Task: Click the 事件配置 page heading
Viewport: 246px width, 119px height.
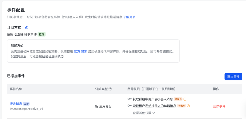Action: coord(16,10)
